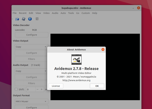
Task: Open the Help menu
Action: point(94,13)
